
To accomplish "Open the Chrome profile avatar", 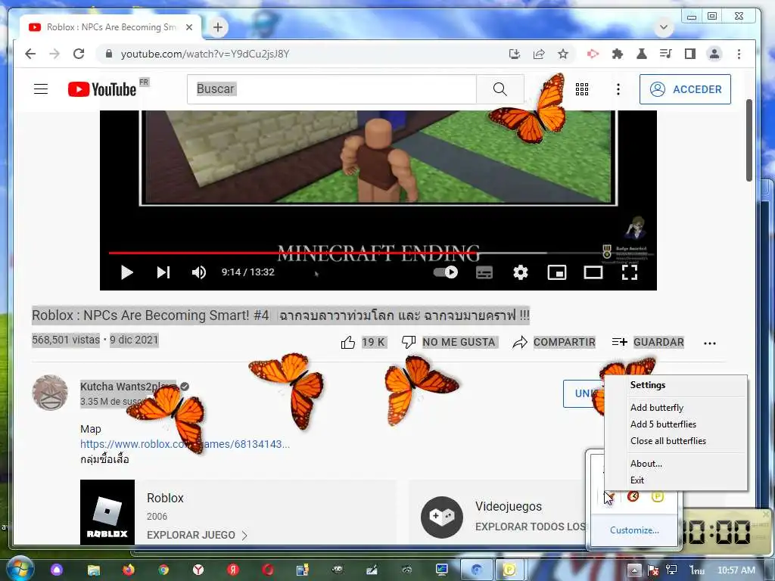I will (714, 54).
